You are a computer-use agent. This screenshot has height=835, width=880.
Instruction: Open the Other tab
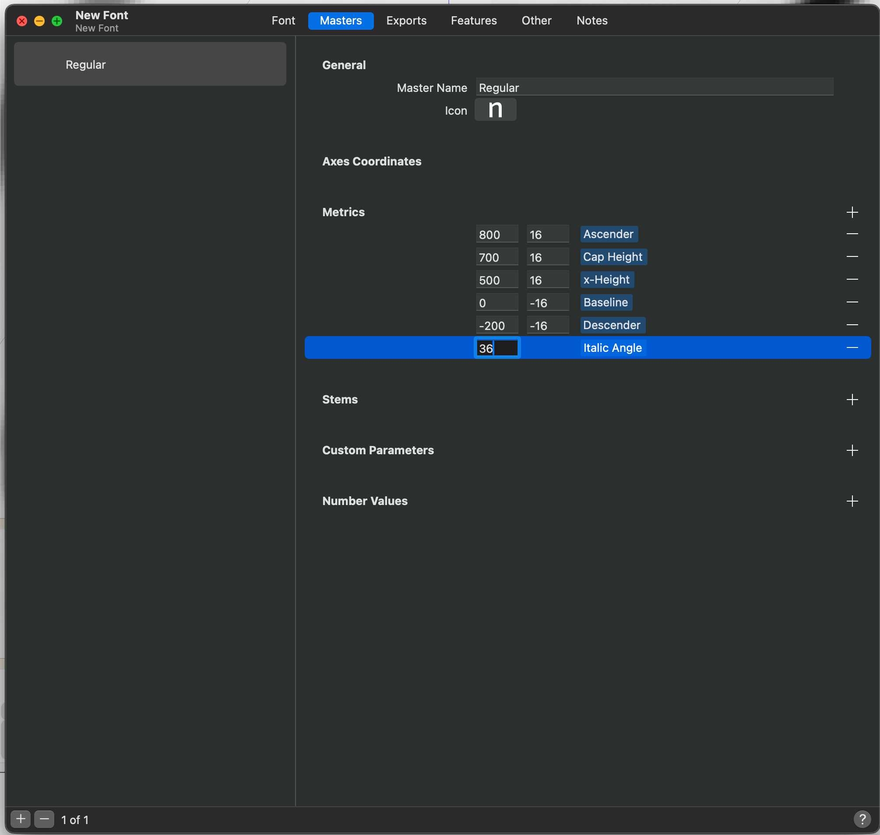click(x=536, y=21)
